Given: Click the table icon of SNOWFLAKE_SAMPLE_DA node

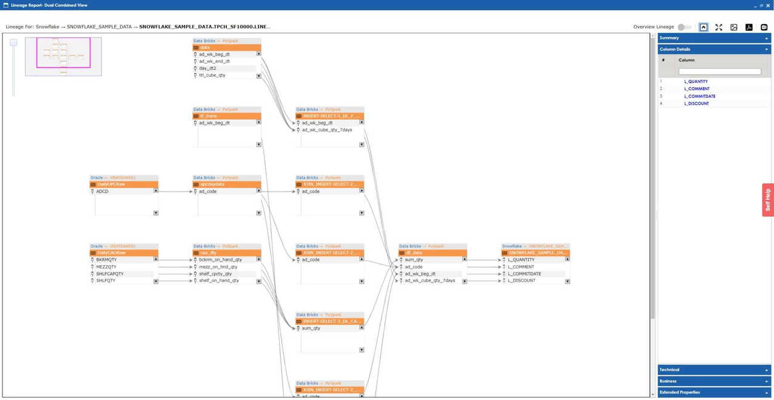Looking at the screenshot, I should pos(505,252).
